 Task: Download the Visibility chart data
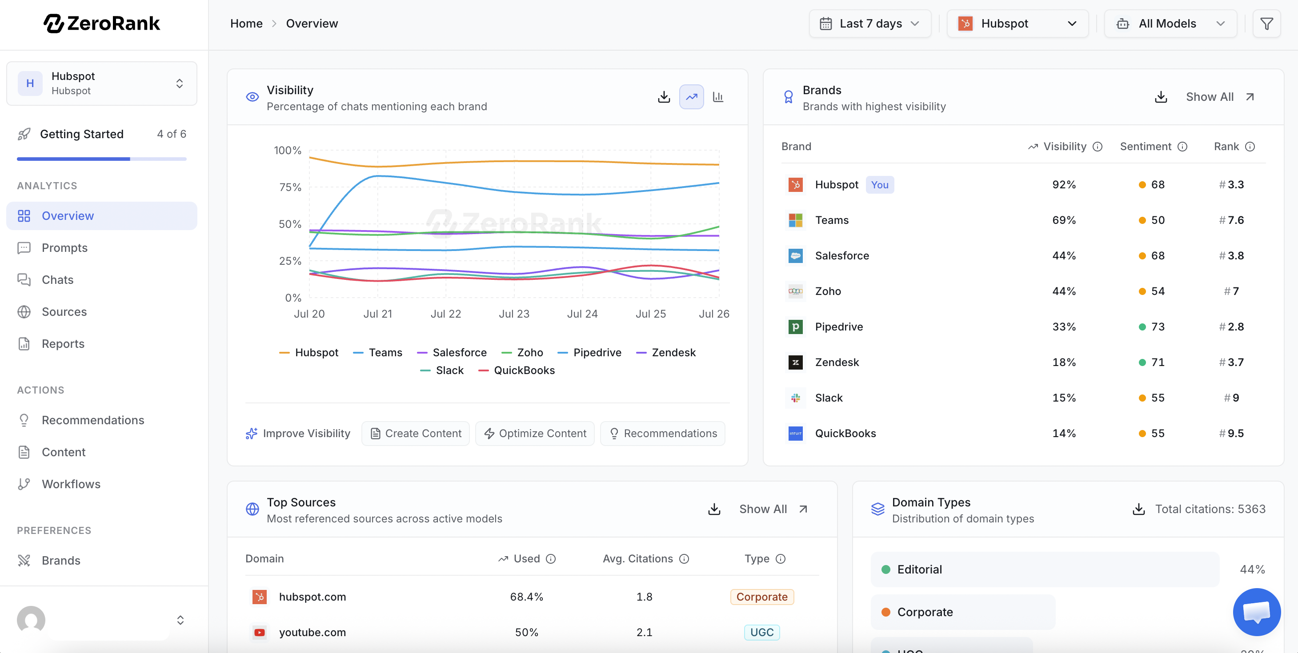point(664,97)
